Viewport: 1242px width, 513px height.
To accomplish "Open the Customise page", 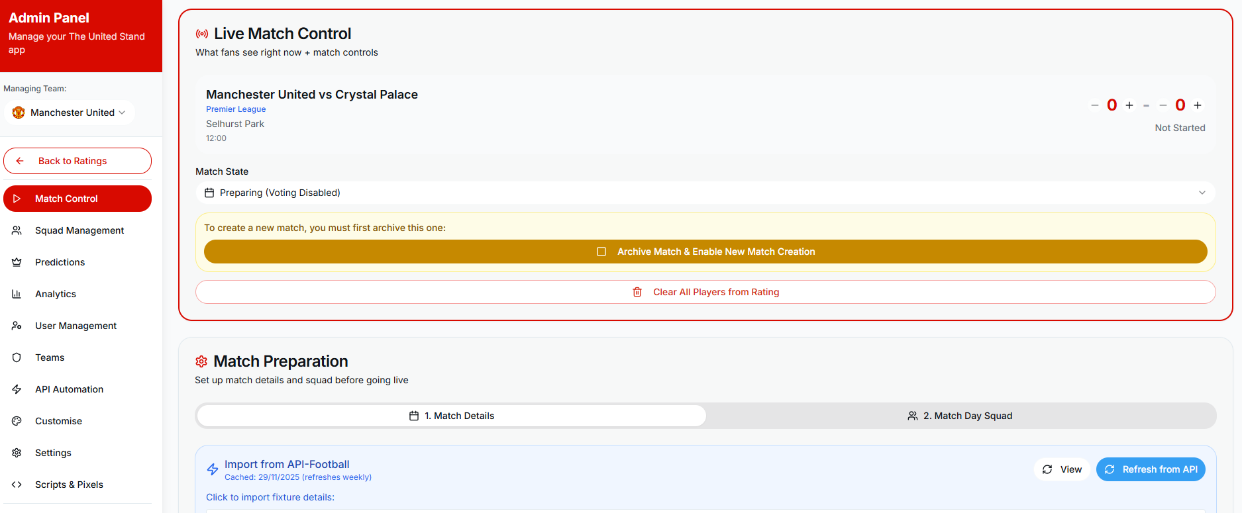I will tap(78, 421).
